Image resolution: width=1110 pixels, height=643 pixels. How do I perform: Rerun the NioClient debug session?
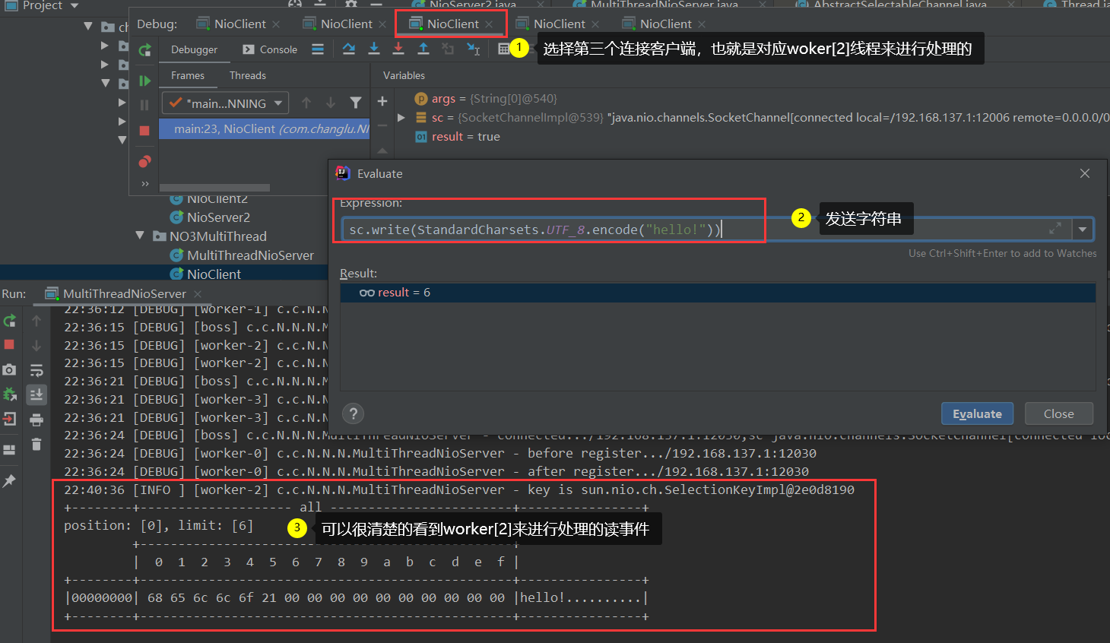tap(144, 50)
